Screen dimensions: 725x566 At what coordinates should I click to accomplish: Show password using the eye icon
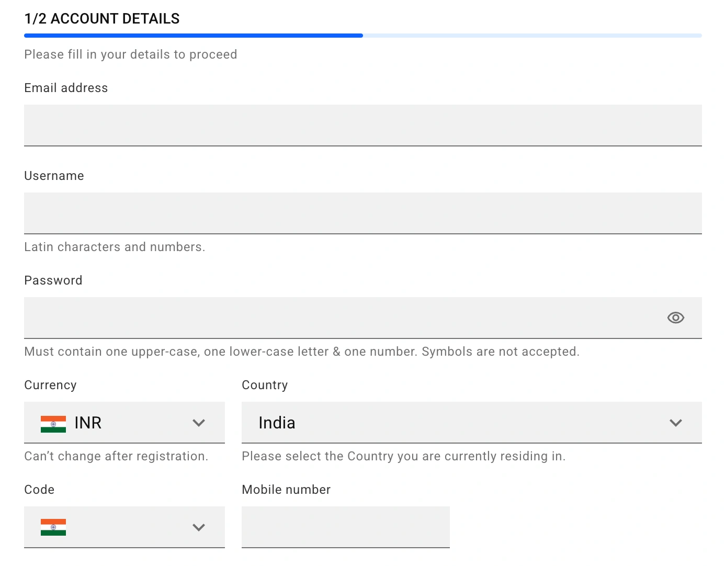(x=675, y=318)
